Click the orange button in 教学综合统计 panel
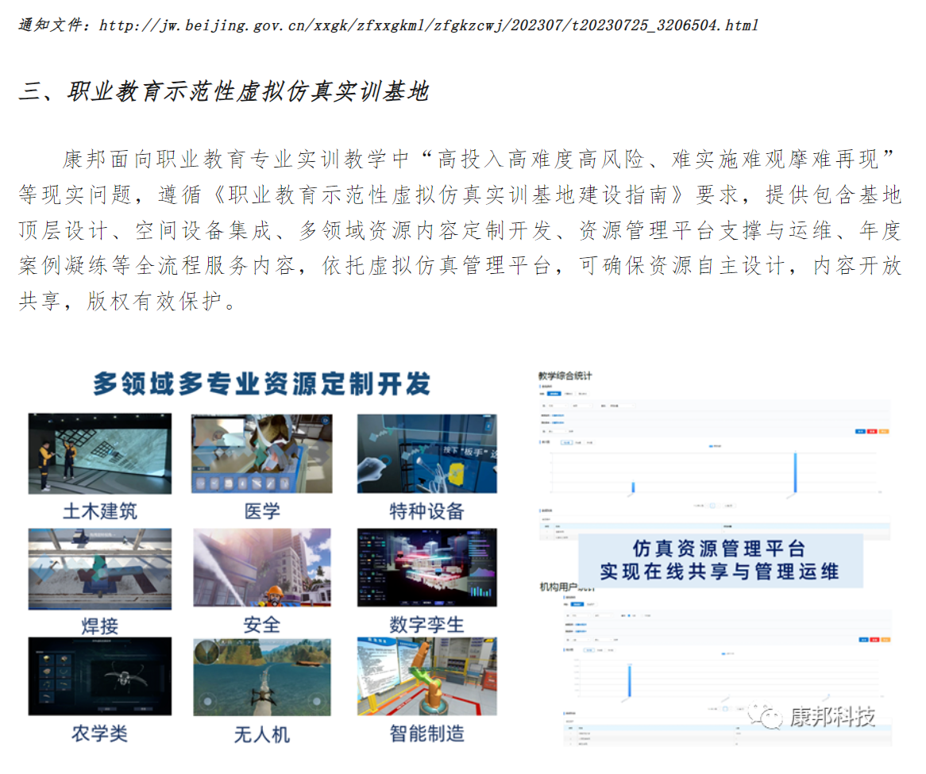Viewport: 926px width, 774px height. click(883, 431)
